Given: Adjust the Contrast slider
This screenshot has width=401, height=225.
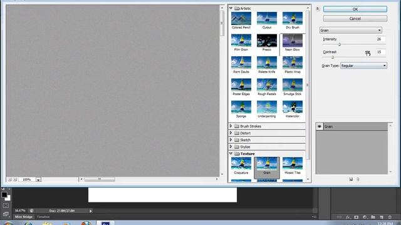Looking at the screenshot, I should pyautogui.click(x=333, y=57).
